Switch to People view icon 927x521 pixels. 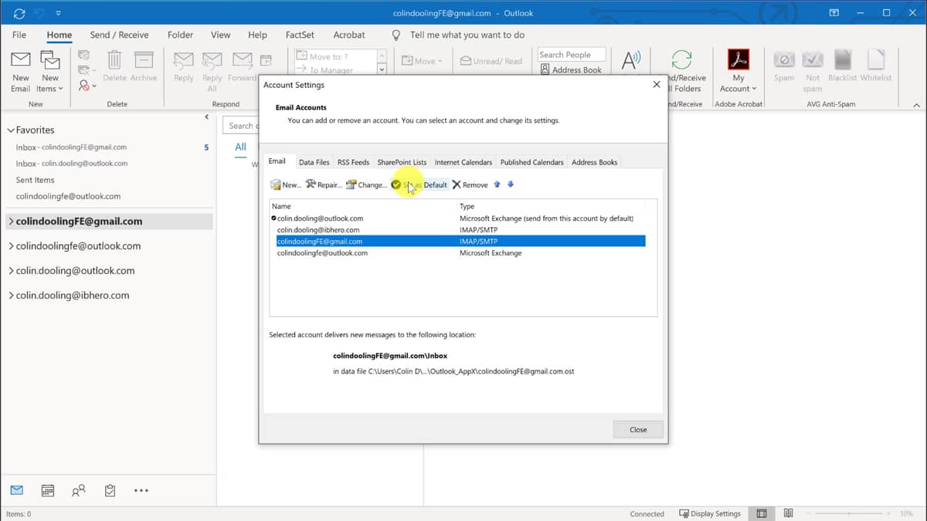tap(79, 490)
